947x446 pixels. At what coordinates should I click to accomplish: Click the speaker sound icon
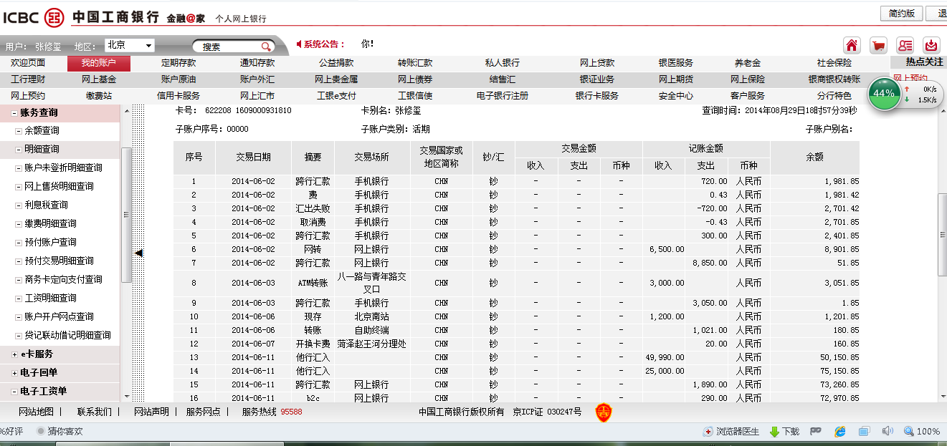(x=887, y=431)
